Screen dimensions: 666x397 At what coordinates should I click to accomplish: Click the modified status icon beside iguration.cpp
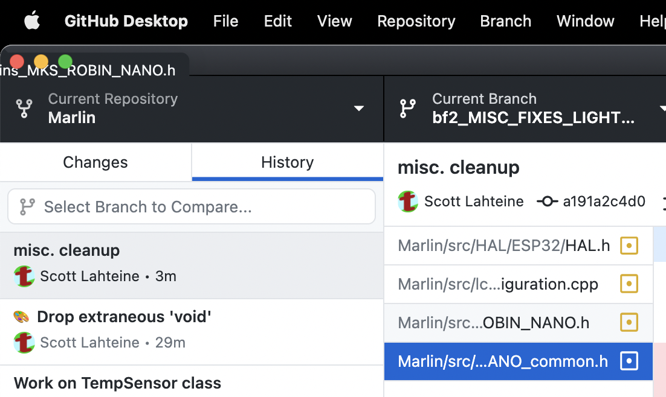click(629, 284)
